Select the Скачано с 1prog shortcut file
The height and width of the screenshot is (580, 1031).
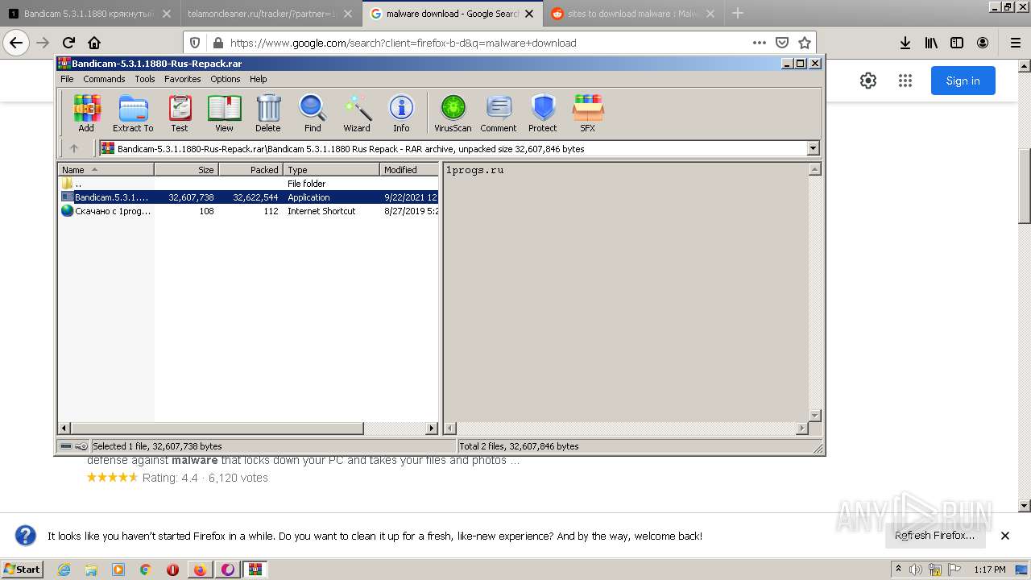(248, 211)
